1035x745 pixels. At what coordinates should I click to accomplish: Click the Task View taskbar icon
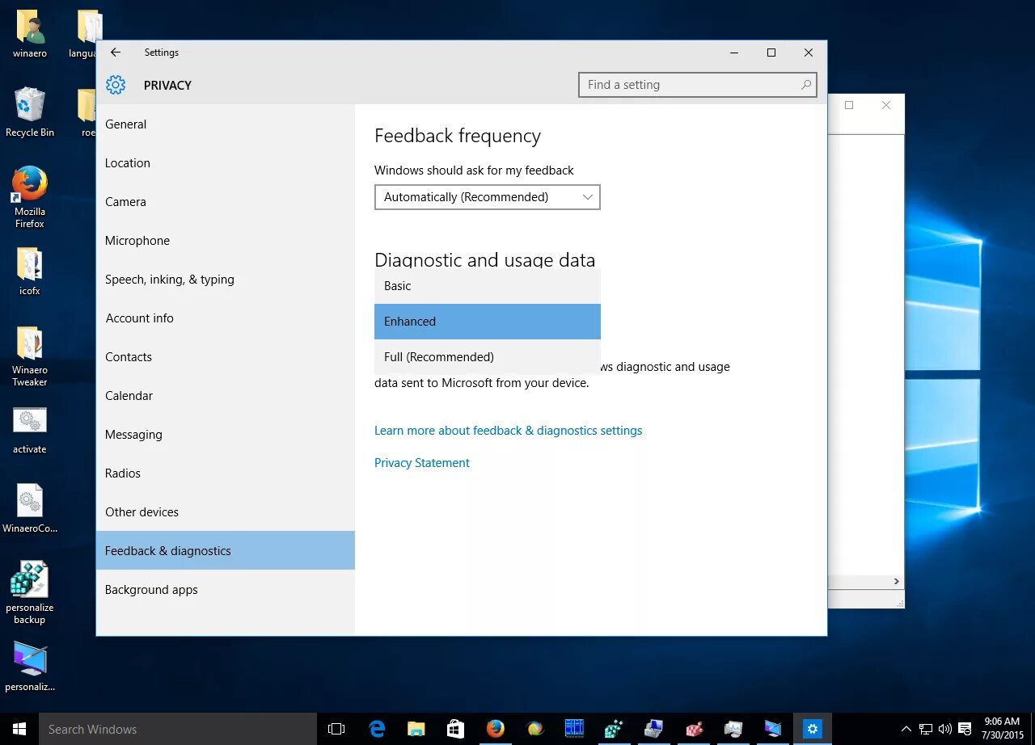336,728
